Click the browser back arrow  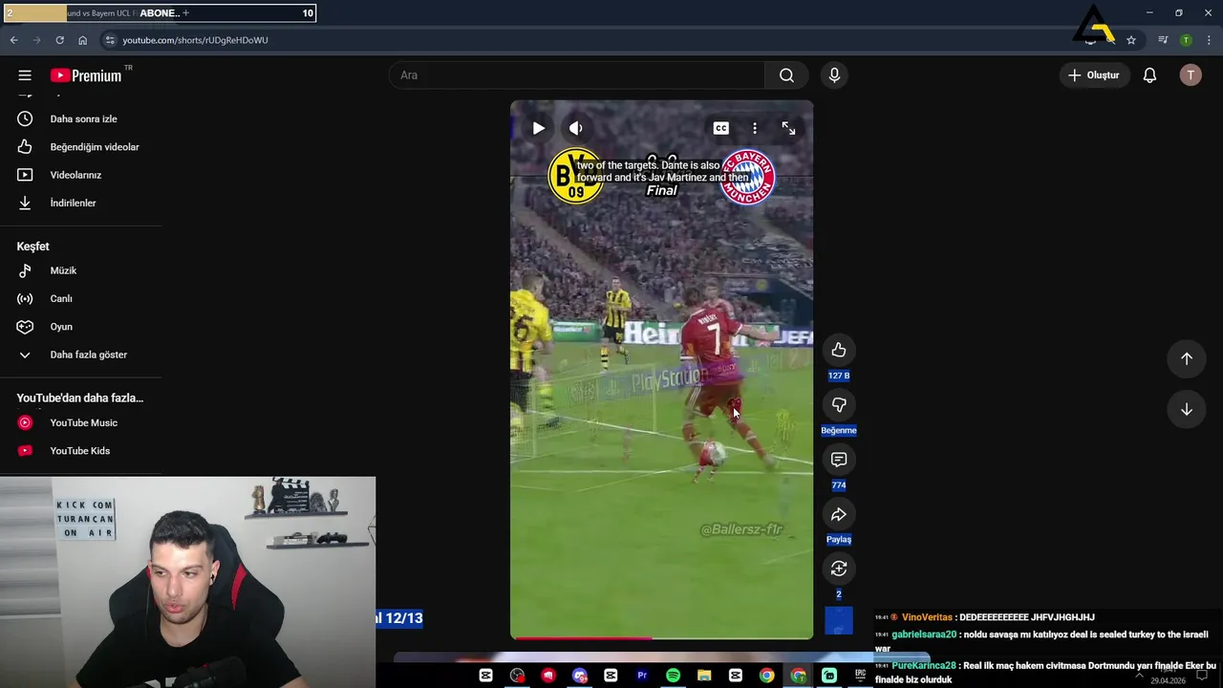[13, 40]
